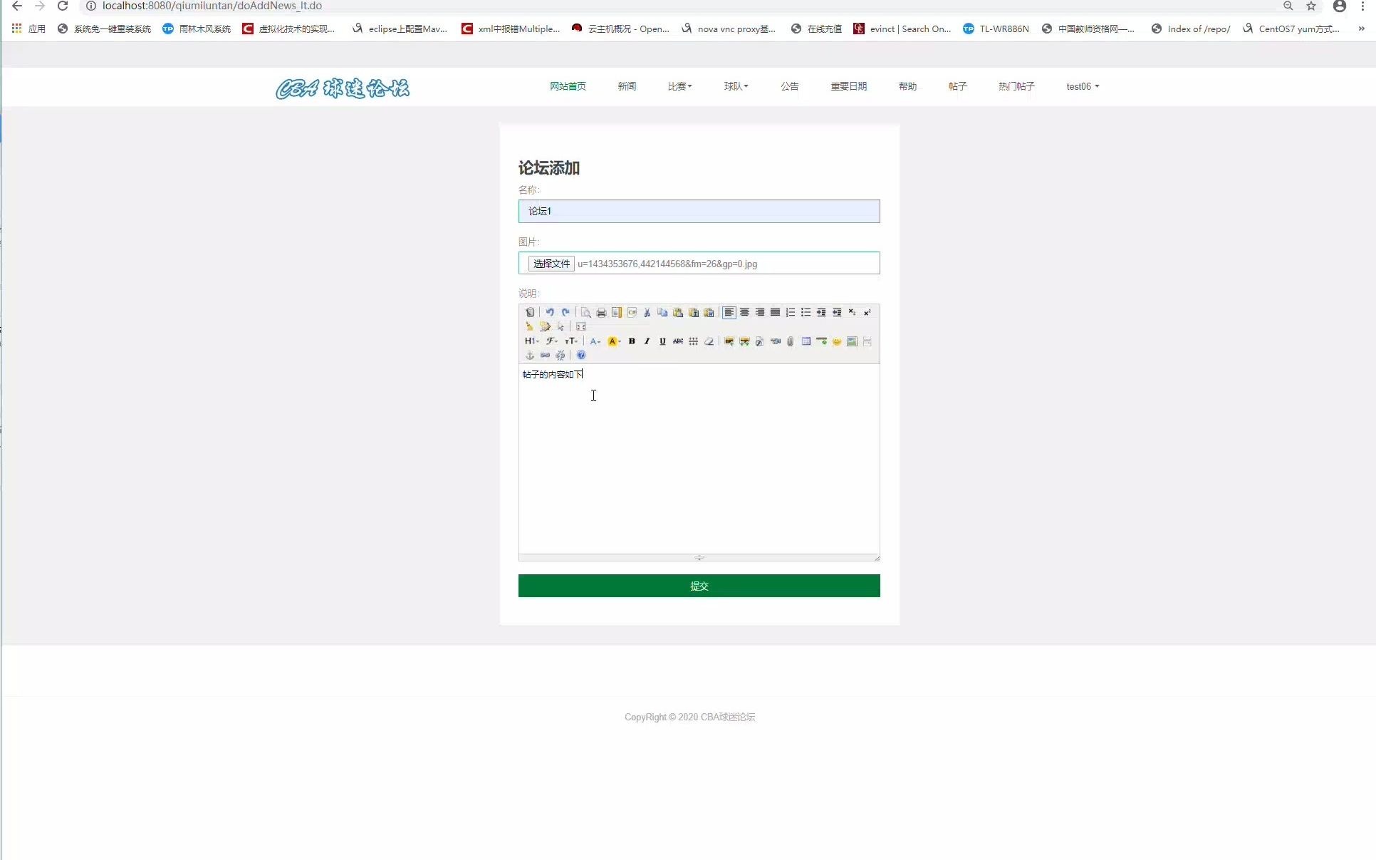Click the insert hyperlink chain icon
This screenshot has width=1376, height=860.
click(545, 355)
